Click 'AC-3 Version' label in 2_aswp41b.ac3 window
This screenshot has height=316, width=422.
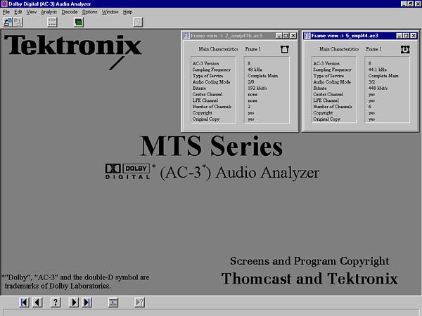[205, 64]
